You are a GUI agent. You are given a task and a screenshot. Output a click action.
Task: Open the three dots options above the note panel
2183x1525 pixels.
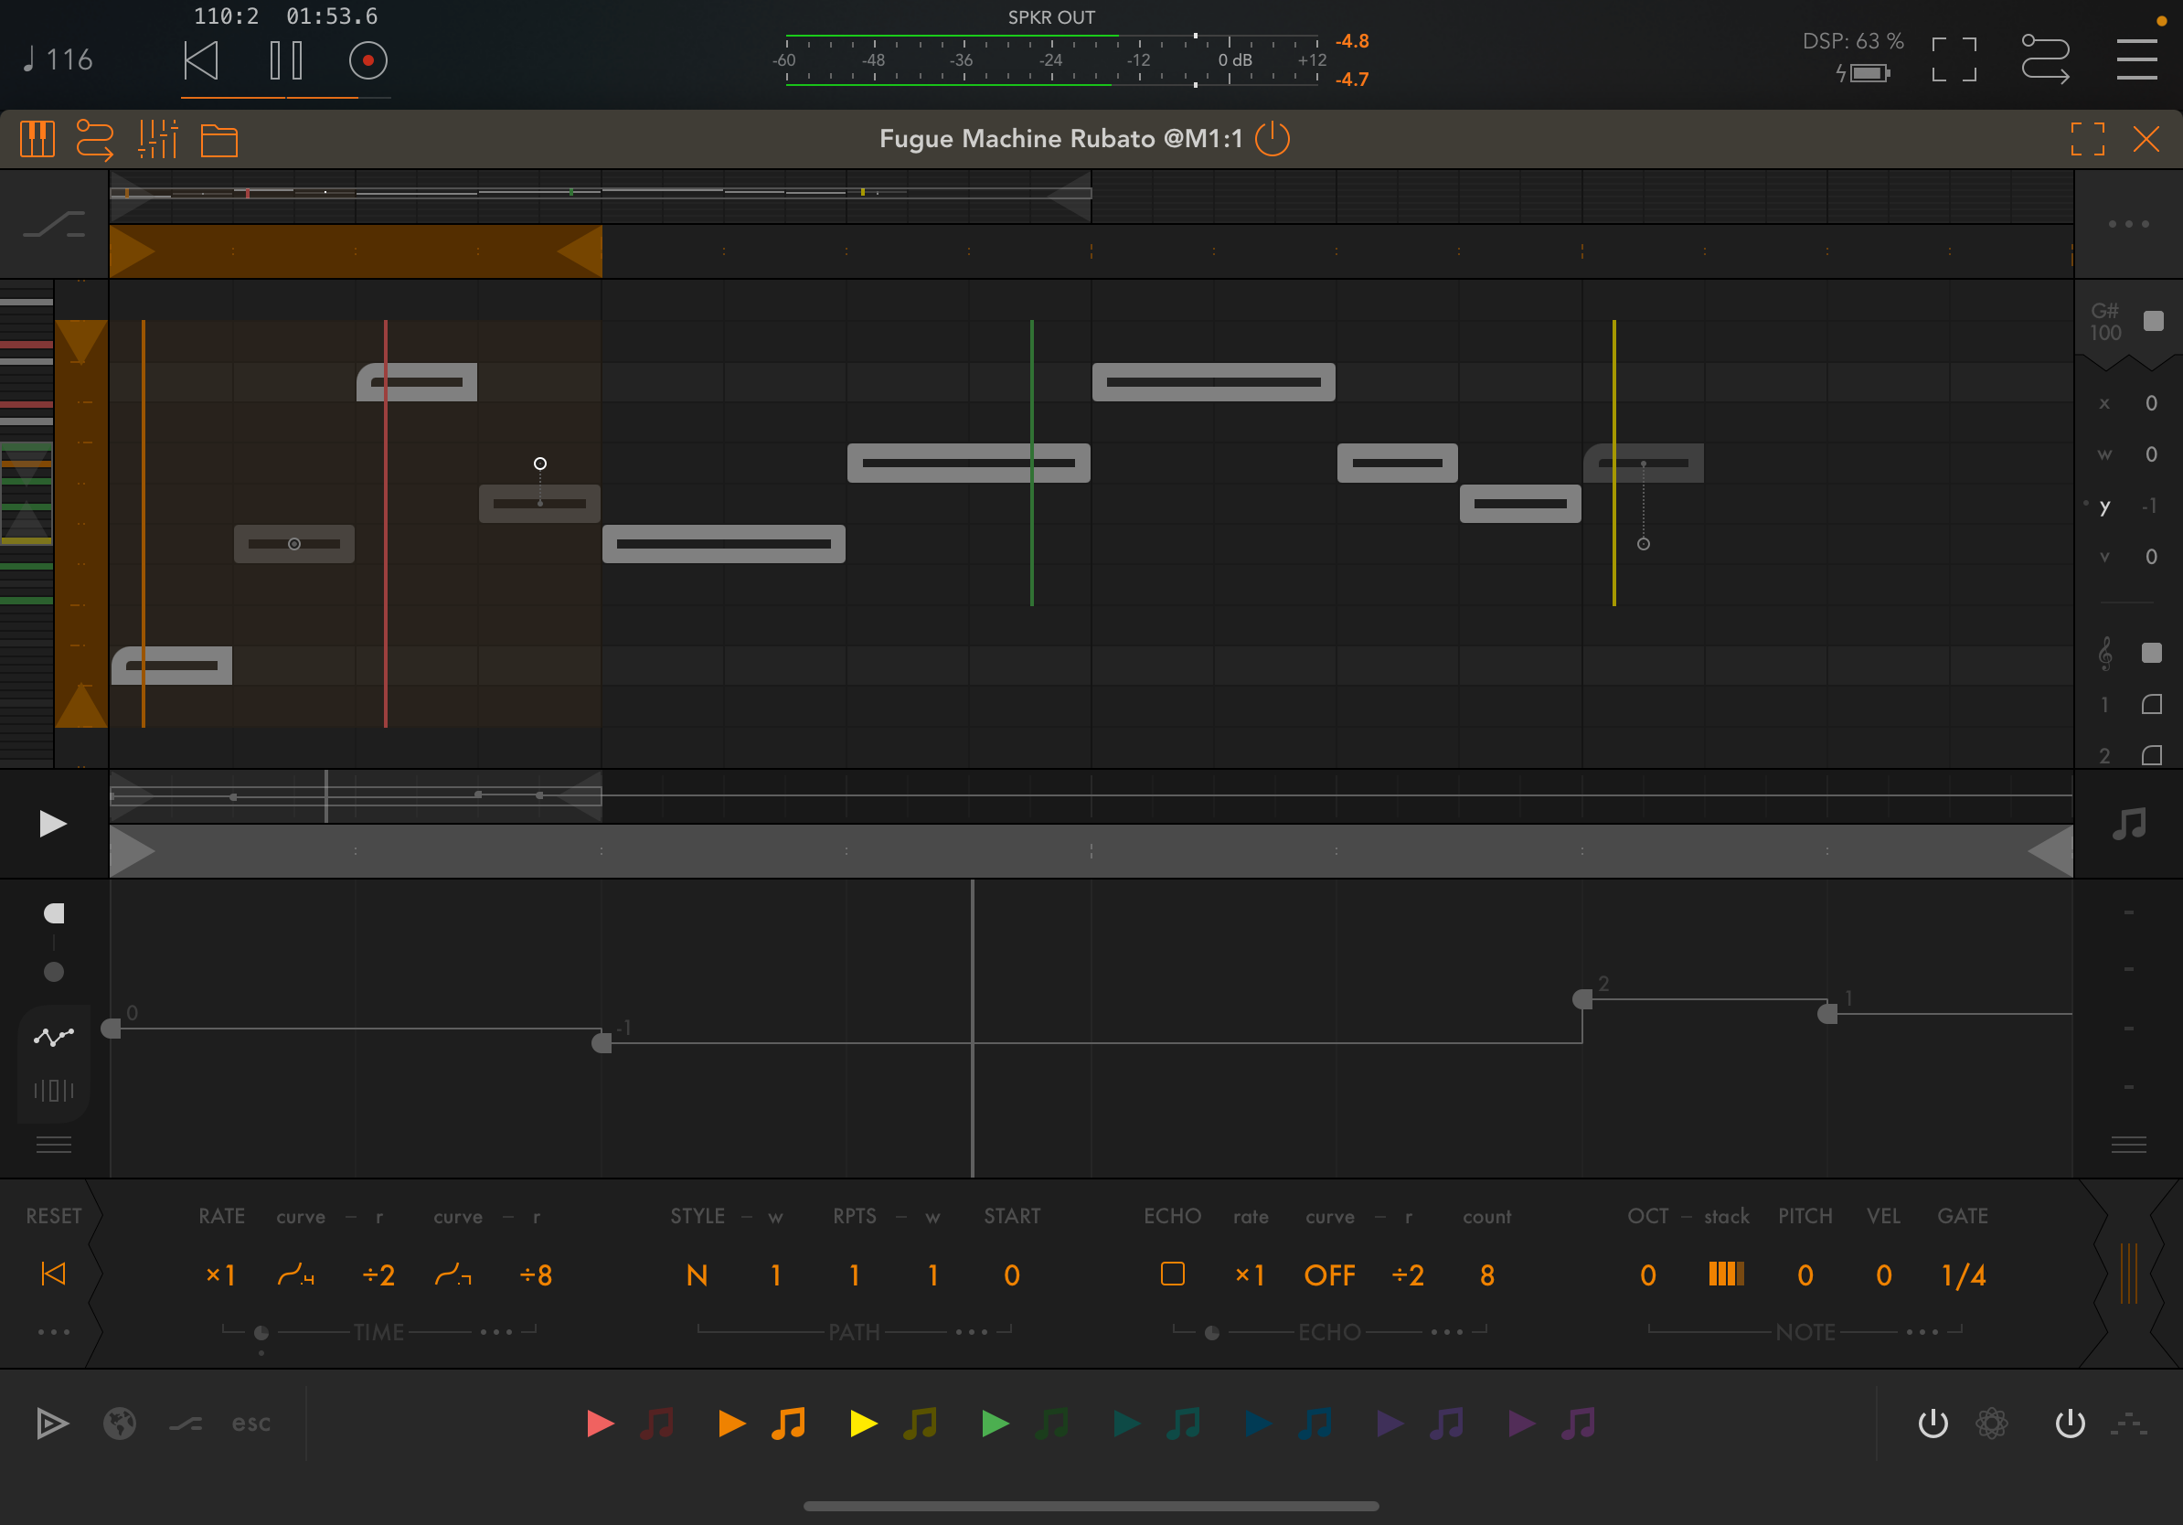click(x=2128, y=224)
